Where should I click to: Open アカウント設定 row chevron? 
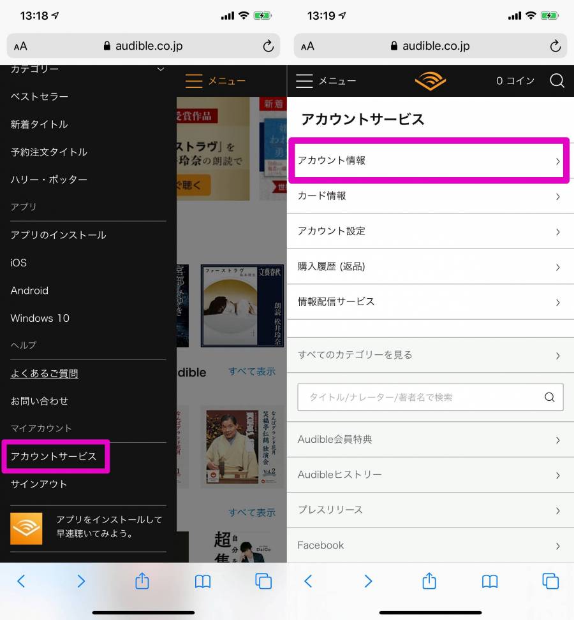click(557, 232)
